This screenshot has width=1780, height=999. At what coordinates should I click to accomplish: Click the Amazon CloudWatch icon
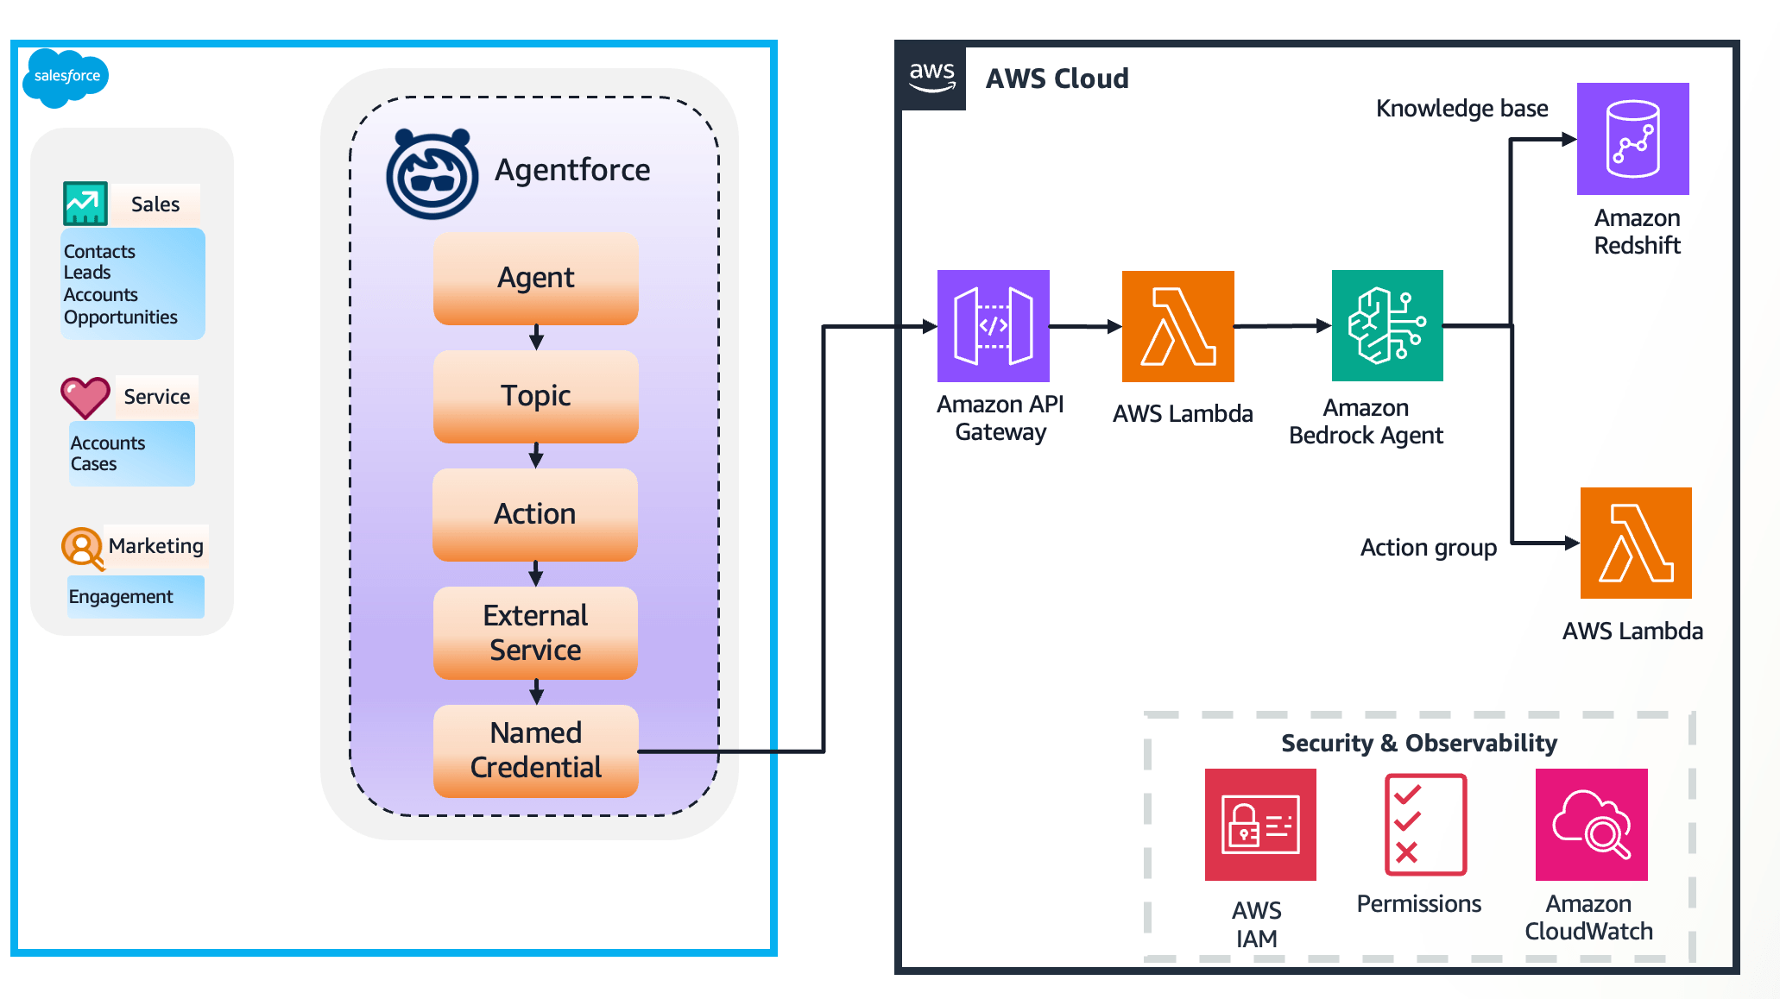coord(1591,825)
